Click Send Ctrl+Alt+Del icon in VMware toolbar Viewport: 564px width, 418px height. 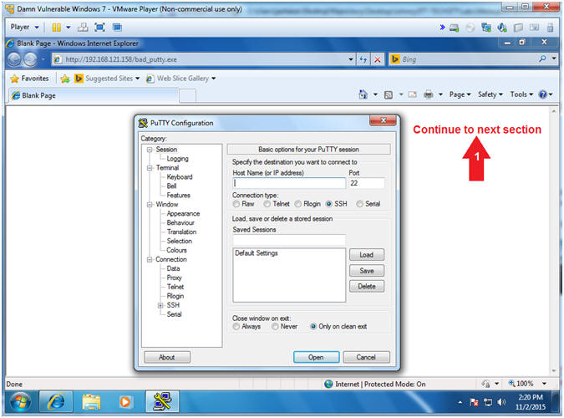coord(83,28)
